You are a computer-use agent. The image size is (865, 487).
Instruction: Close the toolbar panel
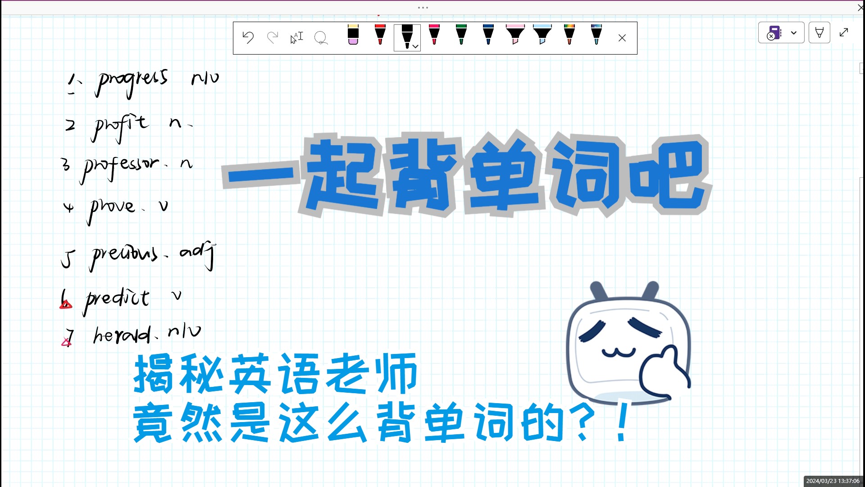coord(622,37)
